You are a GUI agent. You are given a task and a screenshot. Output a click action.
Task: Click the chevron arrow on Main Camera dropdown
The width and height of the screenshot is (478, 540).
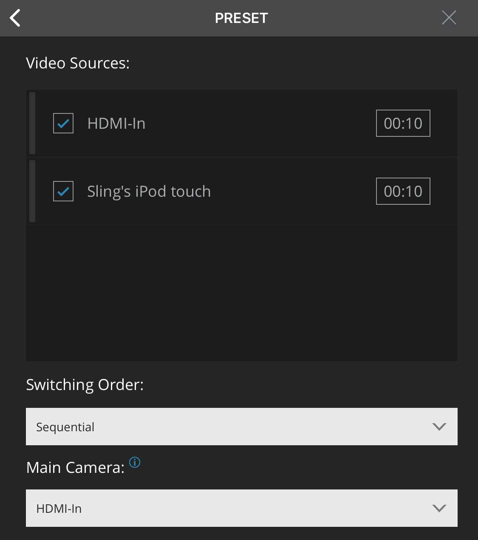(439, 508)
